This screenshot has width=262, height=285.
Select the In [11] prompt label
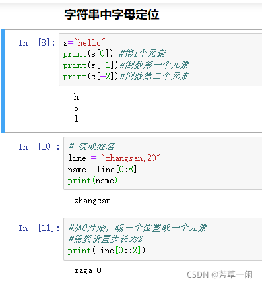point(39,228)
